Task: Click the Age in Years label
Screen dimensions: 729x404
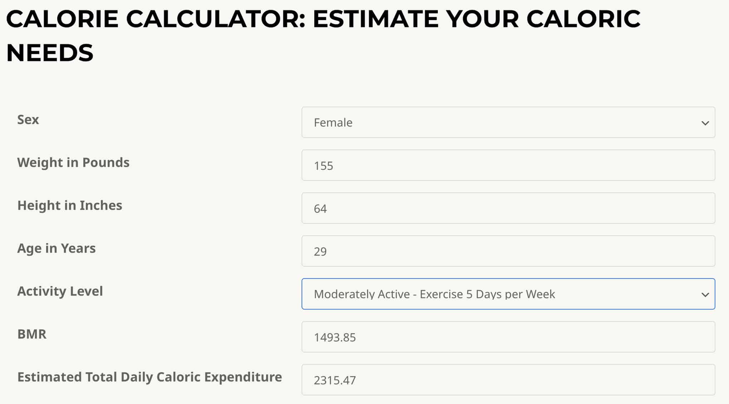Action: tap(56, 248)
